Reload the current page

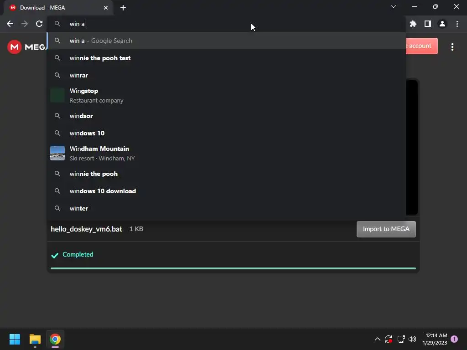pyautogui.click(x=39, y=24)
